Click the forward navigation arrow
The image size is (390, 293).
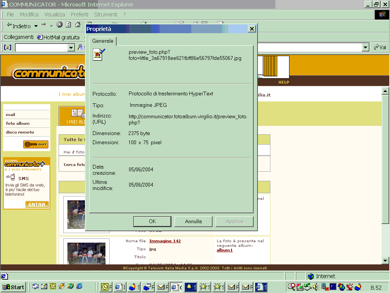point(44,25)
